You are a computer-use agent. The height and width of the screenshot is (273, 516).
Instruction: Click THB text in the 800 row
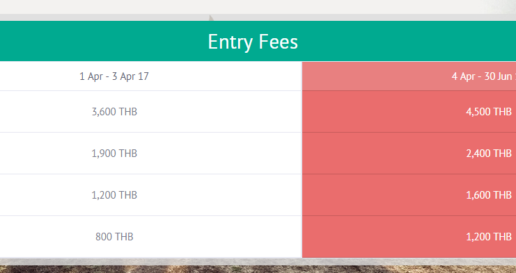click(124, 237)
